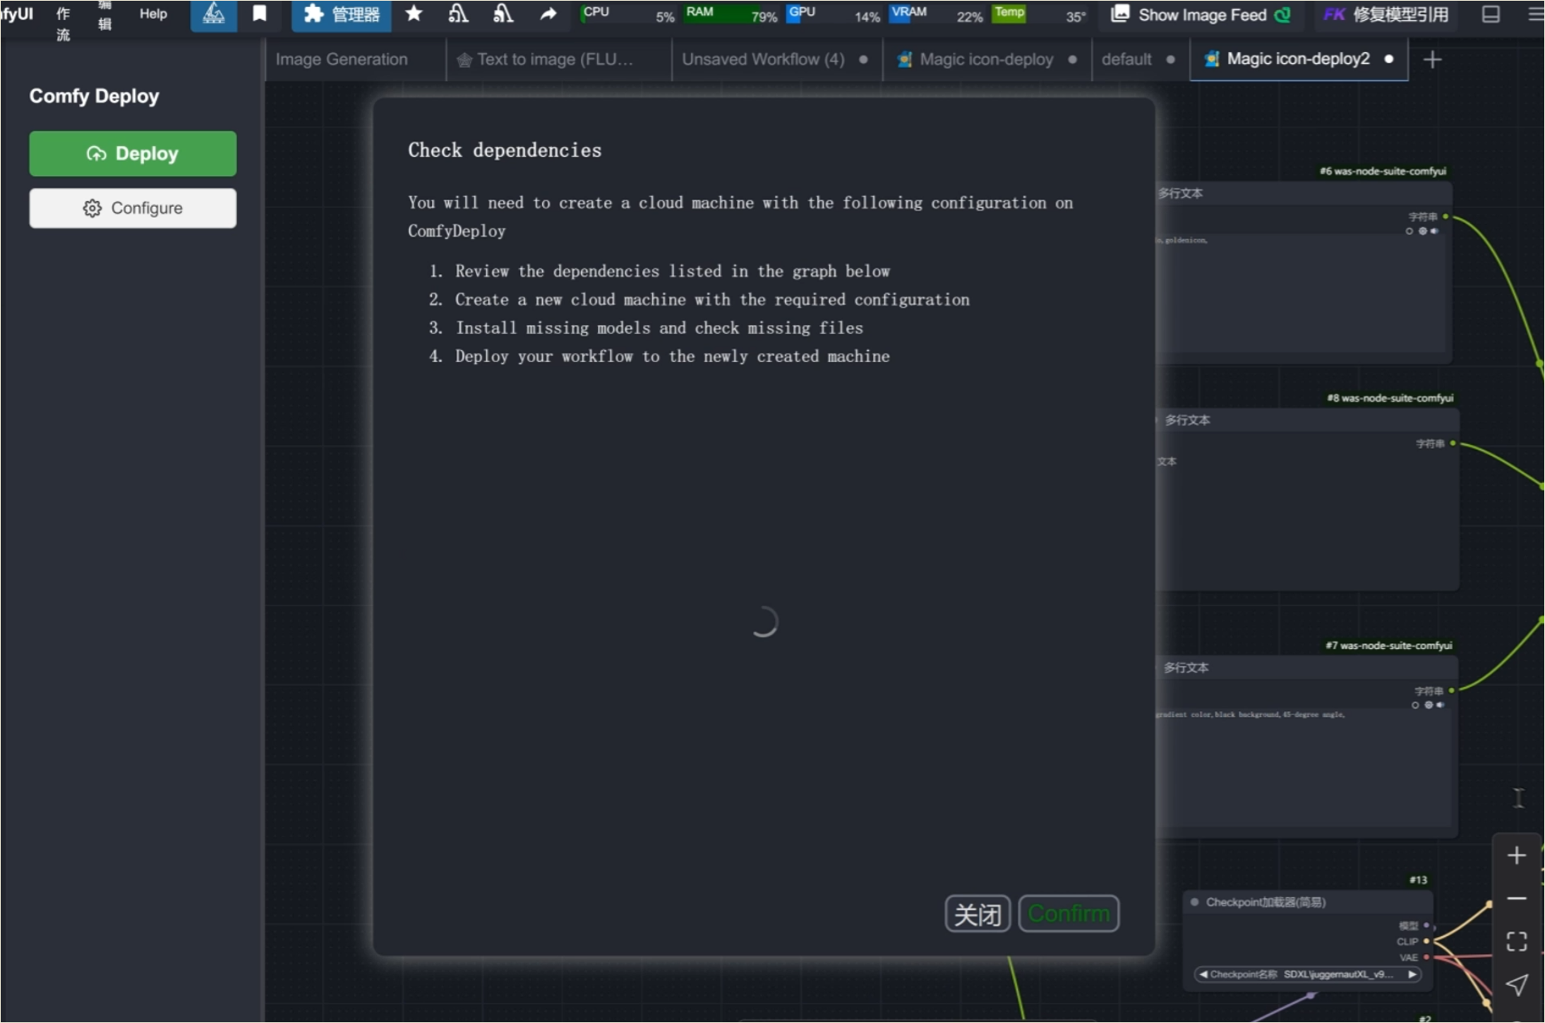Fit view using the frame icon
This screenshot has width=1545, height=1023.
point(1516,941)
